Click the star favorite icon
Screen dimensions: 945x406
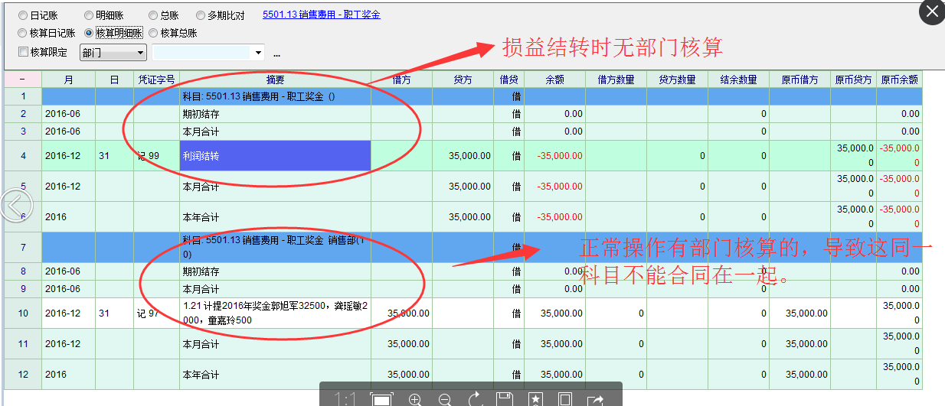(x=535, y=399)
